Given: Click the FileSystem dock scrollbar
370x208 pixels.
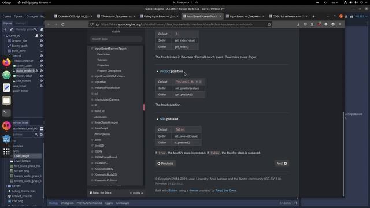Looking at the screenshot, I should (43, 170).
